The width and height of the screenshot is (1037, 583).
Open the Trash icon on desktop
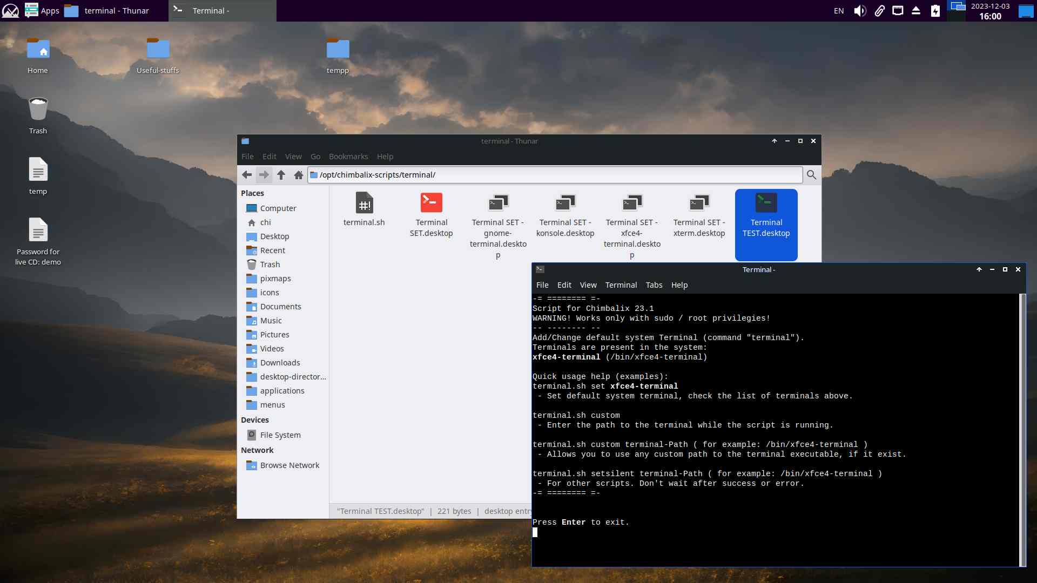[x=38, y=115]
